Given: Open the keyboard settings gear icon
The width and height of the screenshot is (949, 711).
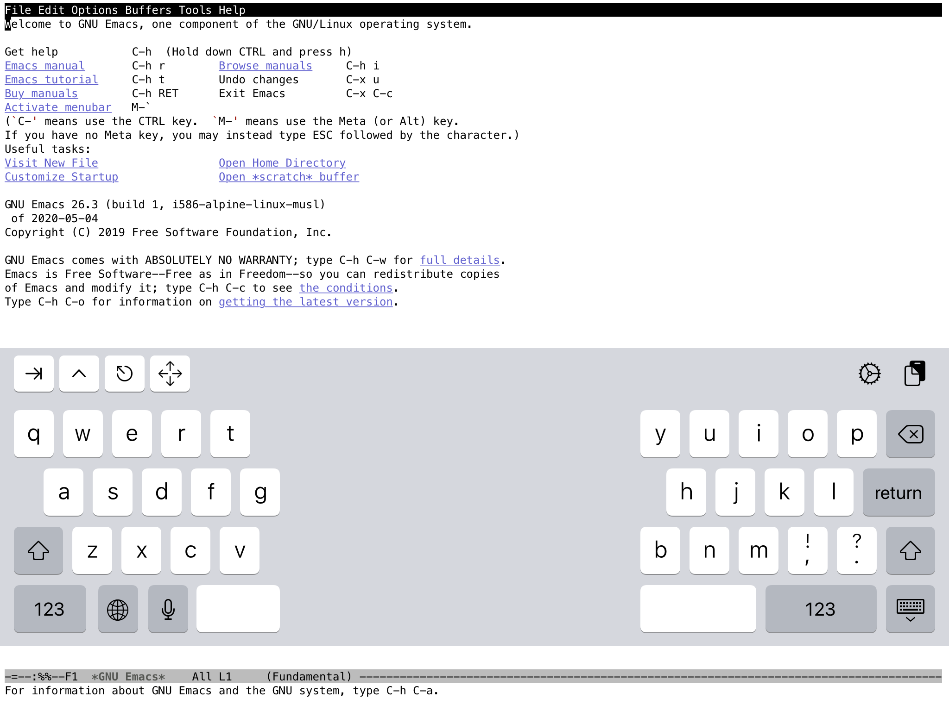Looking at the screenshot, I should [868, 374].
